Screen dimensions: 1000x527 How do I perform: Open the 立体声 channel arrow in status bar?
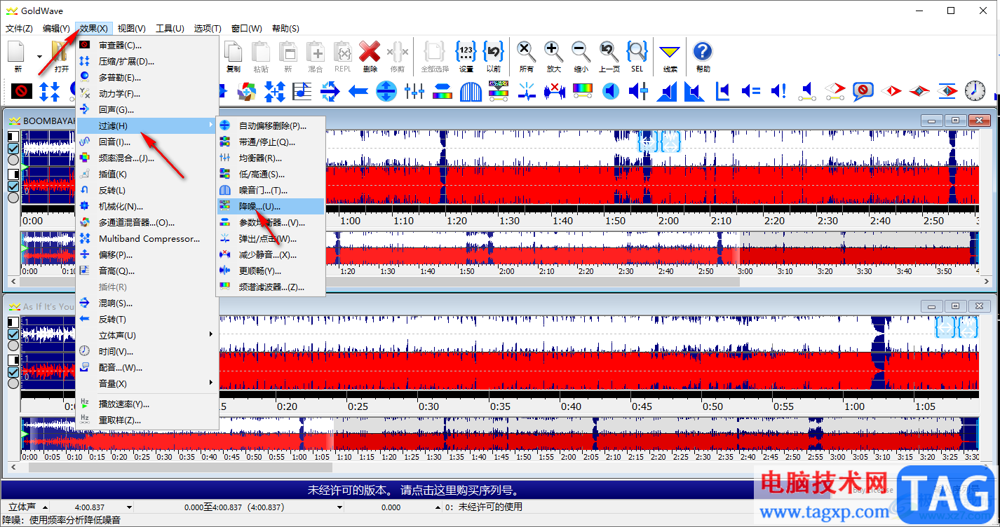[46, 507]
